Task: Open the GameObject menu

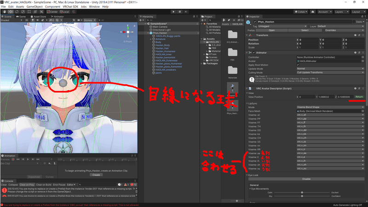Action: pos(34,7)
